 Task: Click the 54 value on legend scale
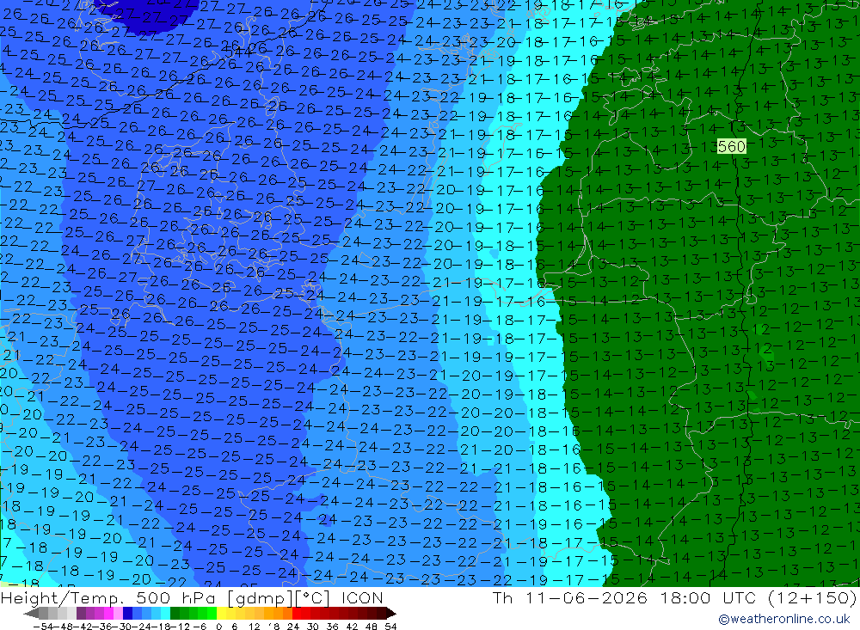click(390, 627)
